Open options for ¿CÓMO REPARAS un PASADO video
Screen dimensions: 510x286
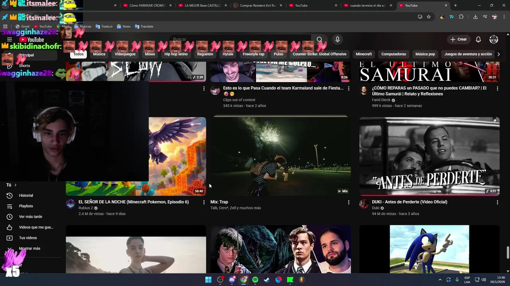tap(497, 88)
